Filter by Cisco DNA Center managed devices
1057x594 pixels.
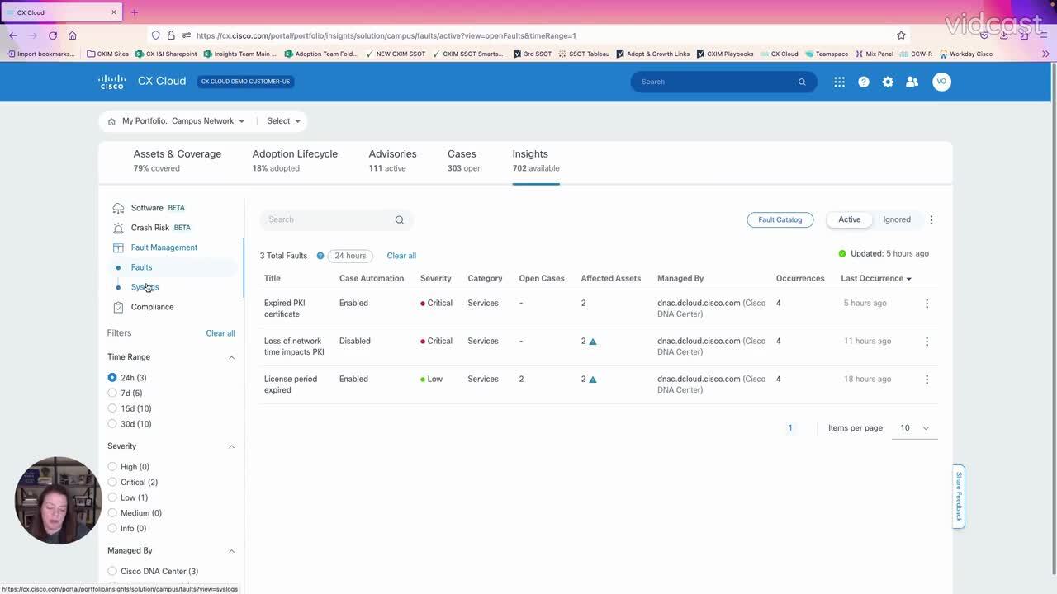[x=112, y=570]
